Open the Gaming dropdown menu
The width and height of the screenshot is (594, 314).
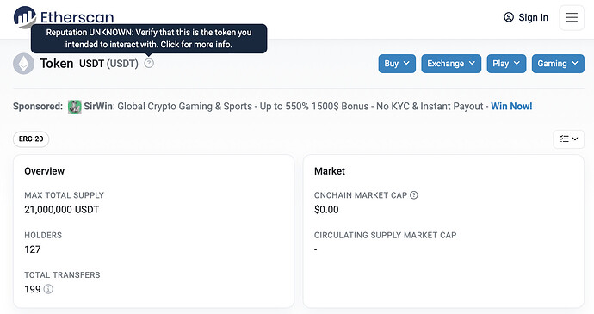click(558, 64)
